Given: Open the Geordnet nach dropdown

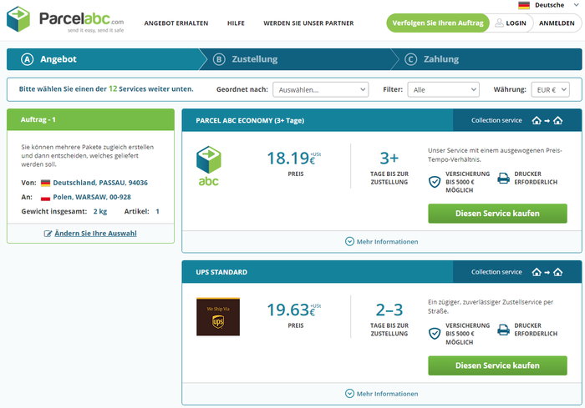Looking at the screenshot, I should 320,90.
